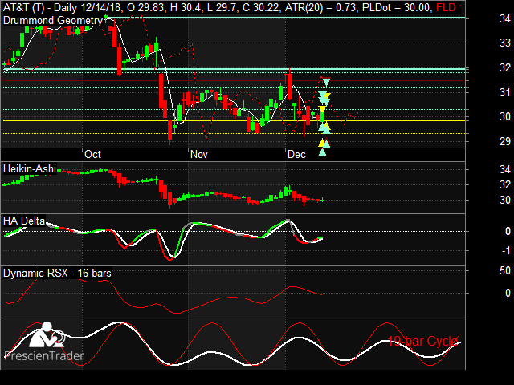The width and height of the screenshot is (514, 385).
Task: Click the Nov month label on time axis
Action: pyautogui.click(x=199, y=155)
